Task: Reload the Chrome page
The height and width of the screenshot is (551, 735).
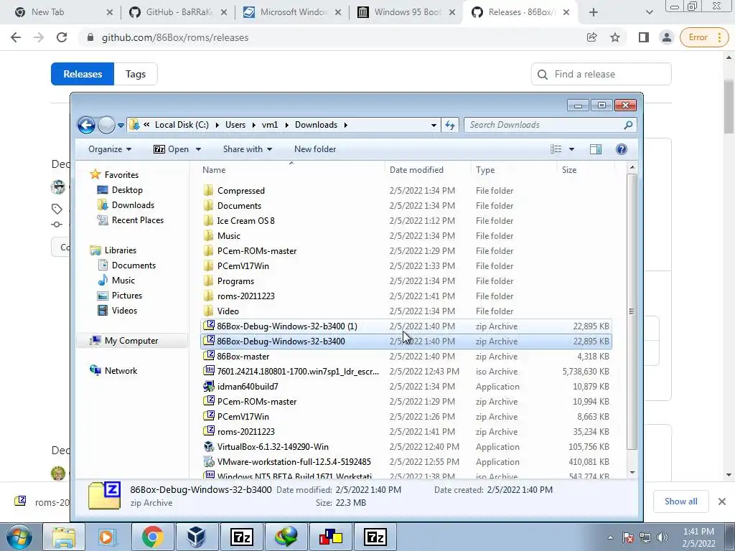Action: tap(62, 37)
